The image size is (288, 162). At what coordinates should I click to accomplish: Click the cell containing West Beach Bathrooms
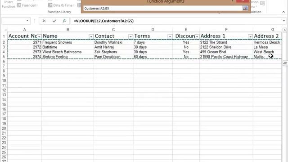click(67, 52)
